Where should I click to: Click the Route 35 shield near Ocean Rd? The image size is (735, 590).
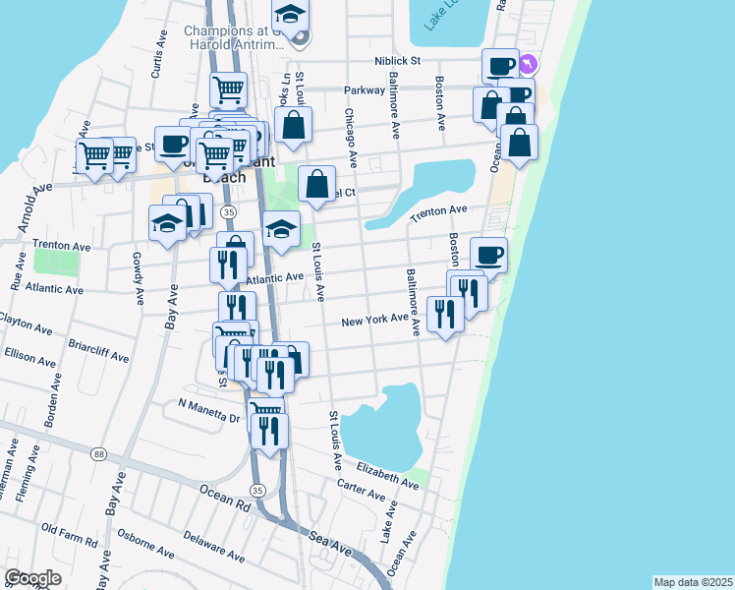click(x=257, y=489)
